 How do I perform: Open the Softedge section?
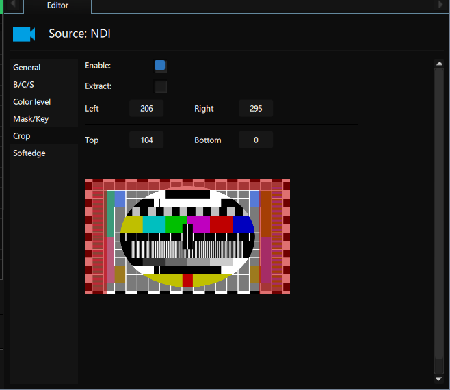coord(44,153)
